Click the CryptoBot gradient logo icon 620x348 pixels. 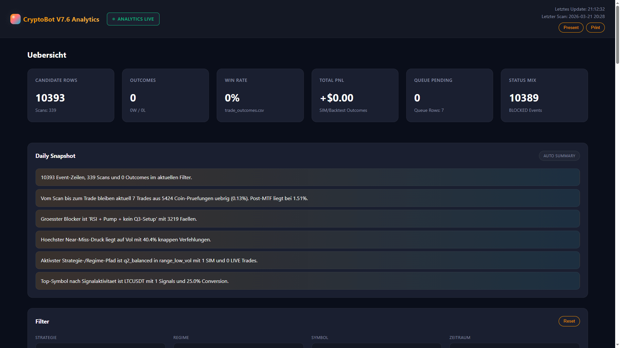pos(15,19)
